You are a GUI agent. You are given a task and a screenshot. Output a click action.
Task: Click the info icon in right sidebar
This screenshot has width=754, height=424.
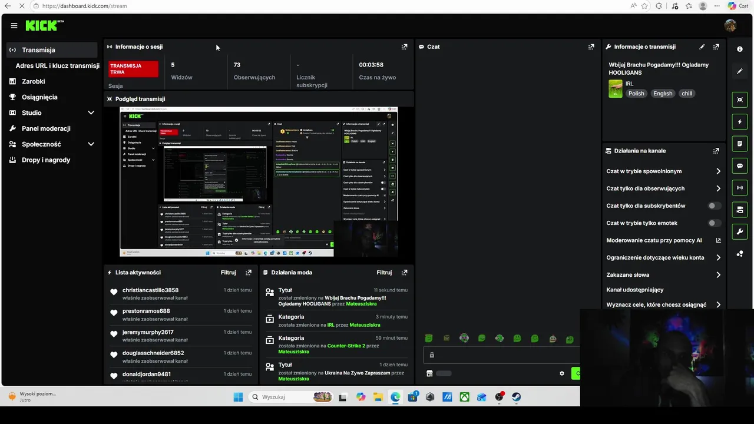[740, 49]
